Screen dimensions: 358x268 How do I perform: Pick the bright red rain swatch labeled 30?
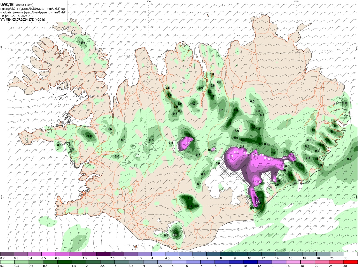[x=351, y=262]
